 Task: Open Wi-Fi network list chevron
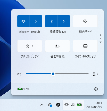[x=36, y=21]
